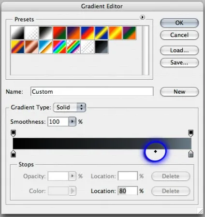This screenshot has width=205, height=217.
Task: Select the blue-yellow-blue stripe preset
Action: 102,33
